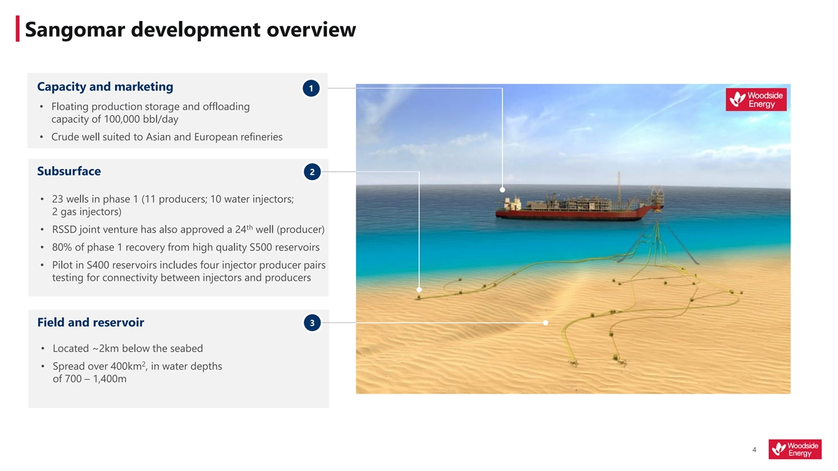Select the 'Field and reservoir' heading

[x=90, y=322]
